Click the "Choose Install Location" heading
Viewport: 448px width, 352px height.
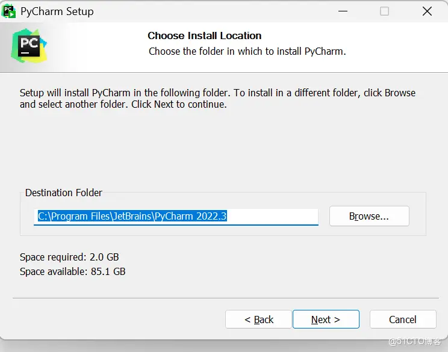(205, 36)
